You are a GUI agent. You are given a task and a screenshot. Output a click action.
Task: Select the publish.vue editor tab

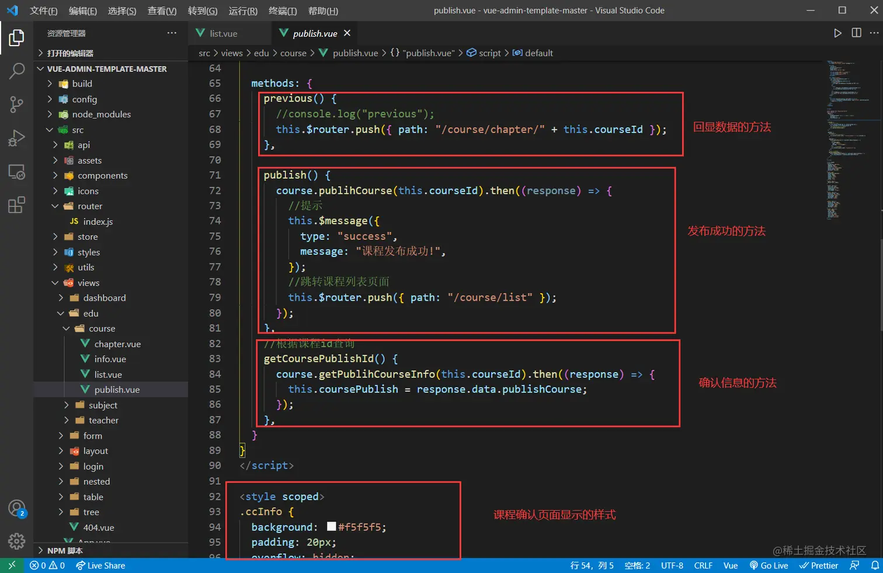click(315, 33)
